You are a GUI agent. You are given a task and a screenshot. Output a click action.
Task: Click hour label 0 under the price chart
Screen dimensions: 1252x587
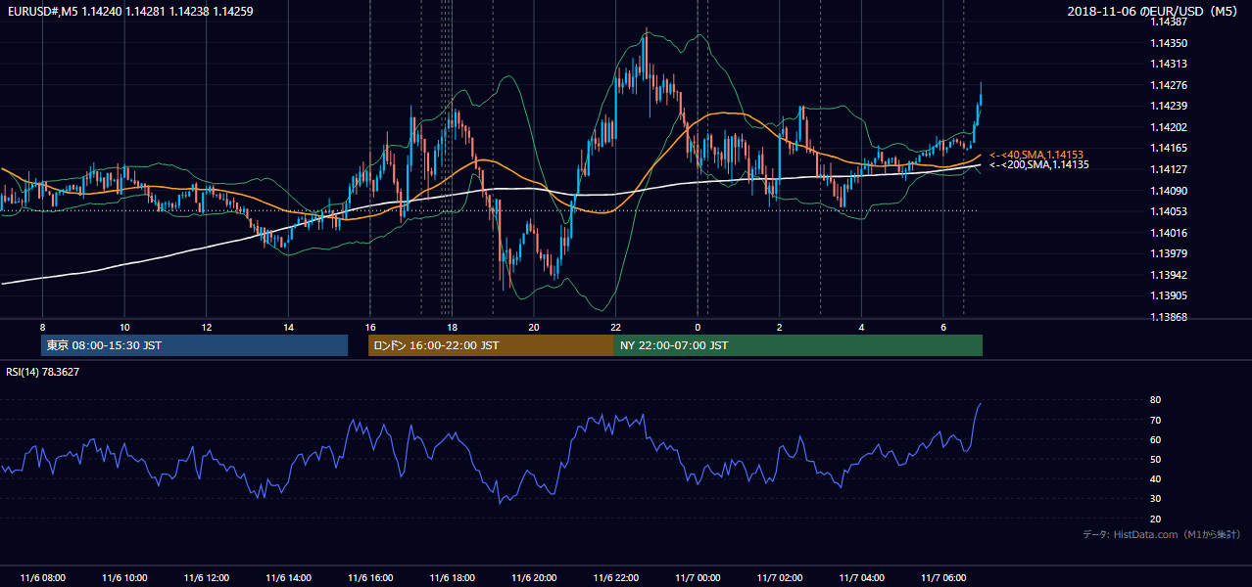[698, 327]
